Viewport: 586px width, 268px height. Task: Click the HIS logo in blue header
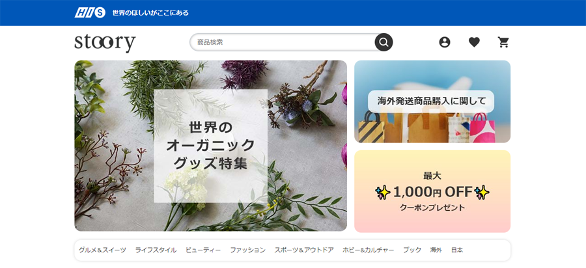point(90,13)
